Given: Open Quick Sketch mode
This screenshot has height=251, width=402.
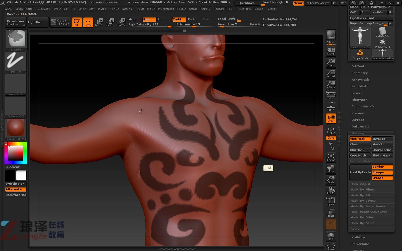Looking at the screenshot, I should point(60,22).
